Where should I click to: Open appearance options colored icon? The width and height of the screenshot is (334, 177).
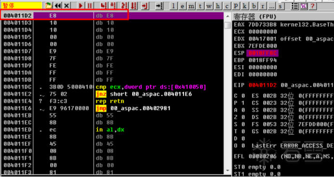tap(303, 6)
